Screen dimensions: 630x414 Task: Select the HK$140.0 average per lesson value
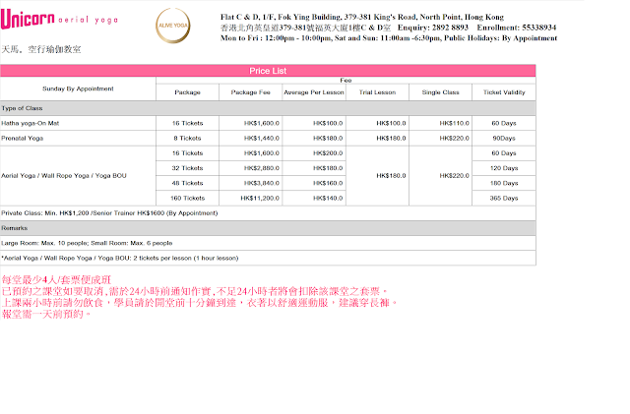pyautogui.click(x=328, y=198)
